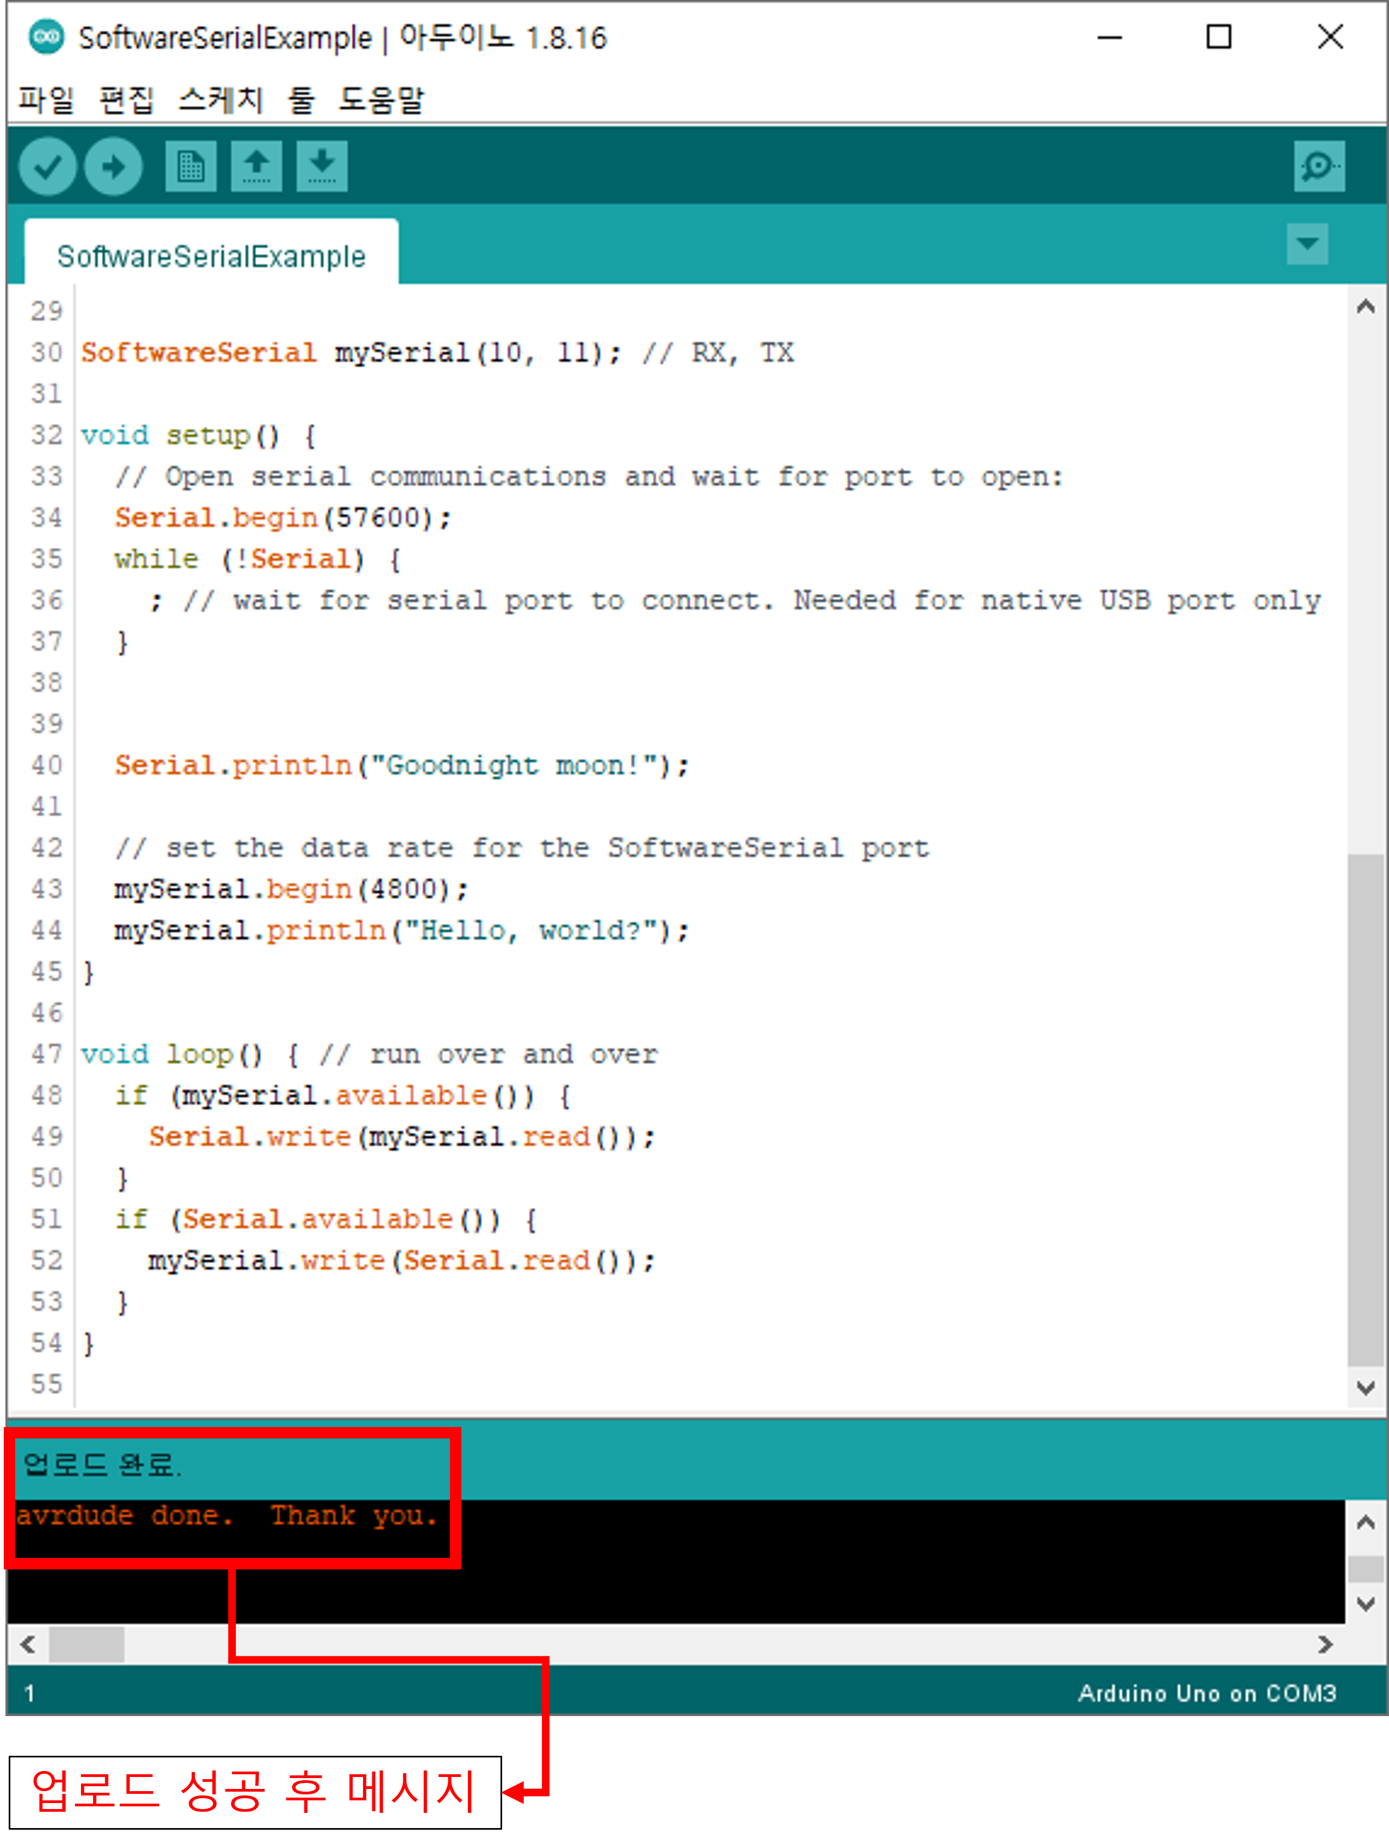Click the editor scrollbar down arrow

tap(1366, 1388)
